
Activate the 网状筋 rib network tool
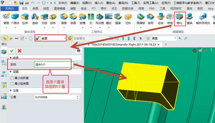pyautogui.click(x=100, y=19)
